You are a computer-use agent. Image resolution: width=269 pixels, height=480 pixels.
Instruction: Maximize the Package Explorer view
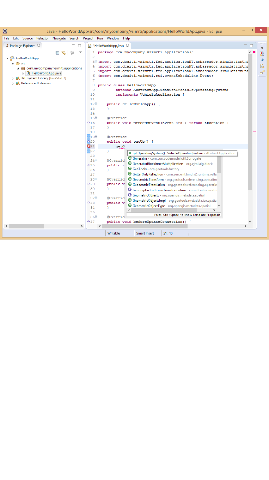pos(79,45)
